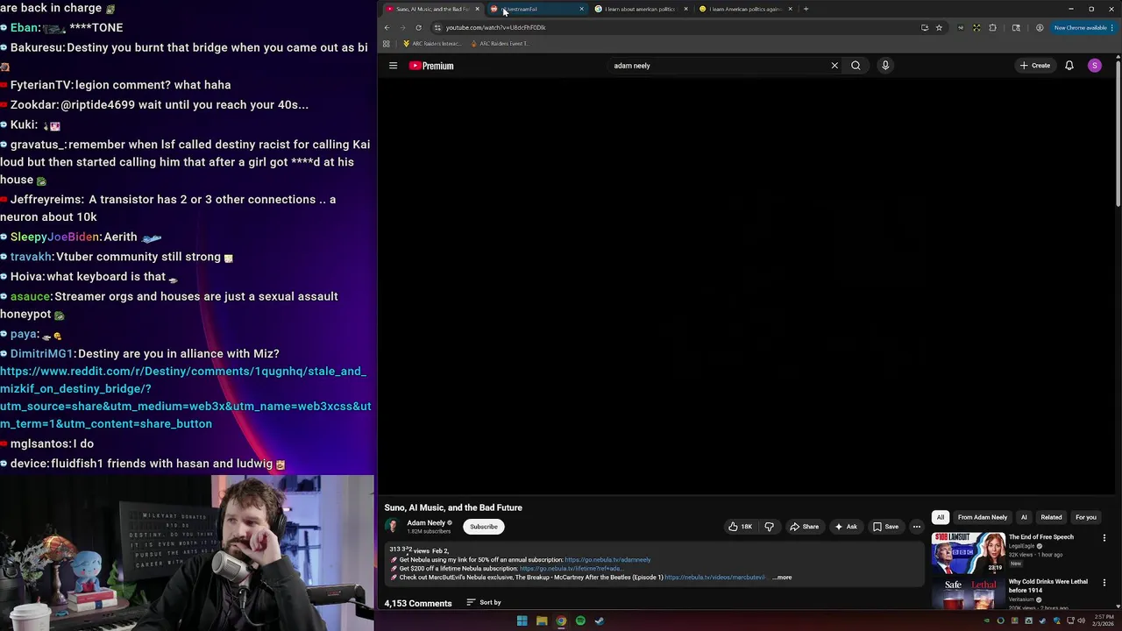This screenshot has height=631, width=1122.
Task: Open the YouTube account avatar menu
Action: 1094,66
